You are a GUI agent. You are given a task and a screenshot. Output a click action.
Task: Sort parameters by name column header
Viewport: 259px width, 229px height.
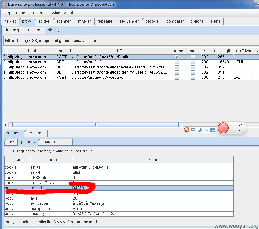tap(51, 160)
